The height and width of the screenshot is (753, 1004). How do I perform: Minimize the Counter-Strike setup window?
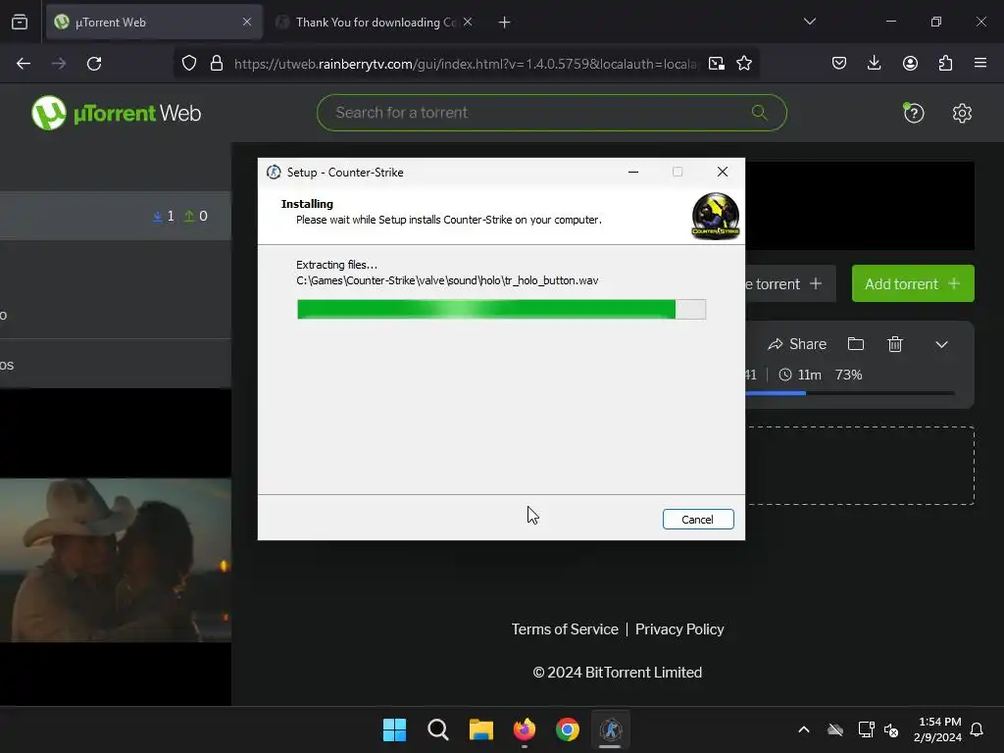pyautogui.click(x=633, y=172)
